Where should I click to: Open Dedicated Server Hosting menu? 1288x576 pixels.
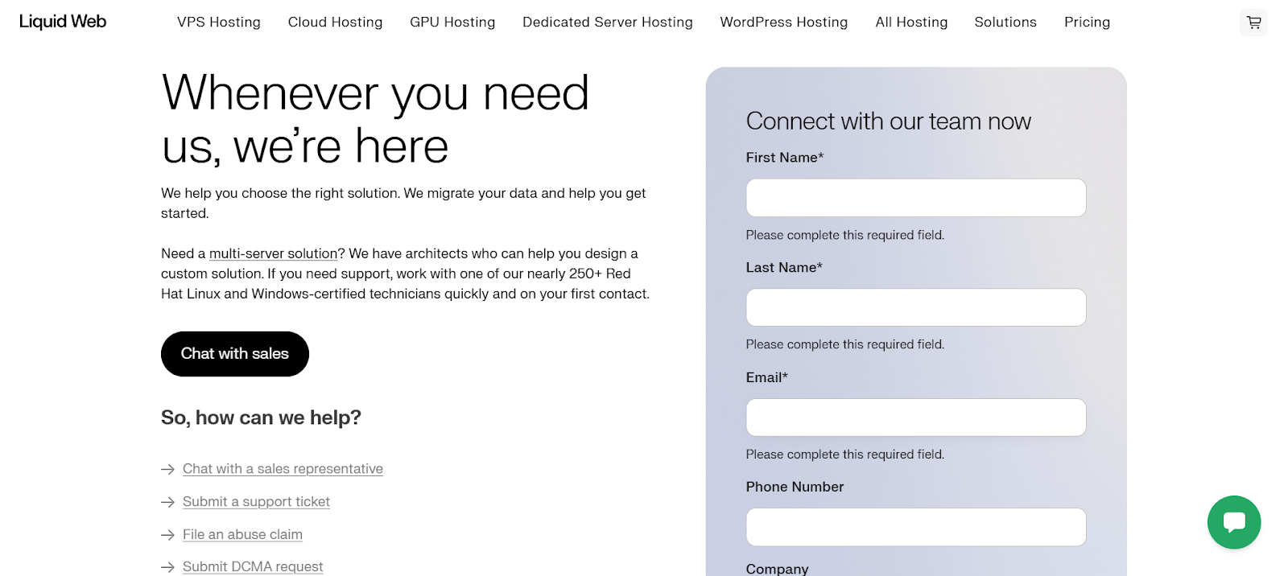(608, 23)
